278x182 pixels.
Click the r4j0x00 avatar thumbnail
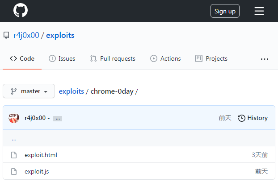tap(14, 118)
